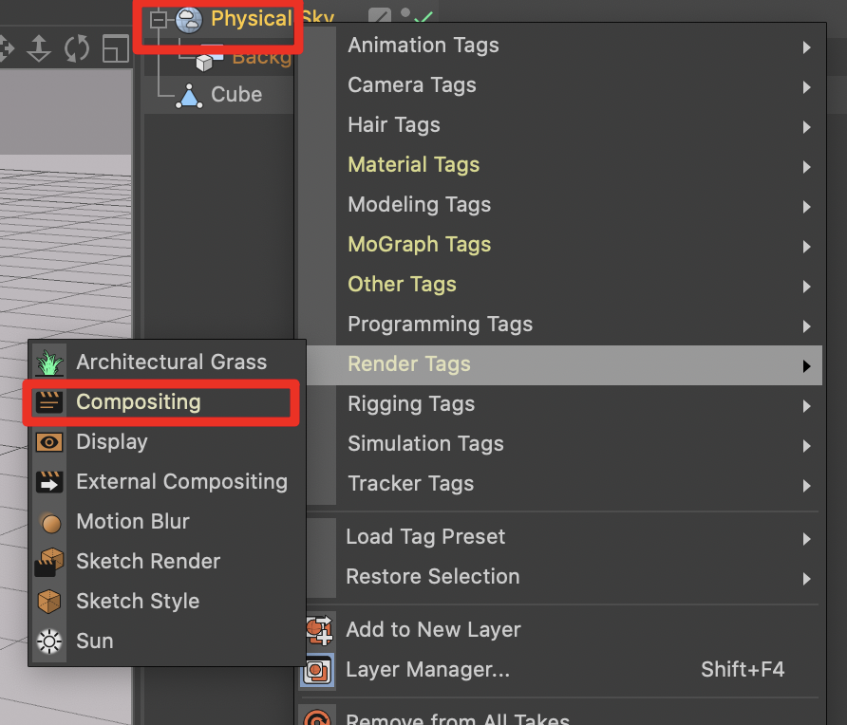Click the Layer Manager icon
This screenshot has width=847, height=725.
click(317, 671)
